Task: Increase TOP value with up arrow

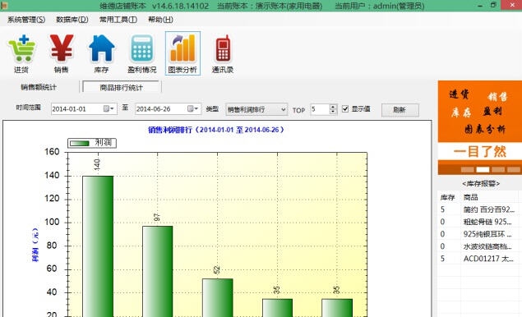Action: coord(333,107)
